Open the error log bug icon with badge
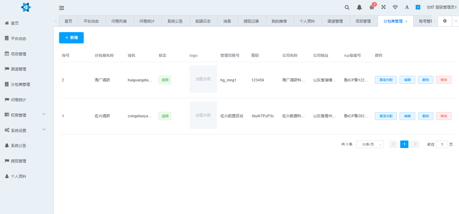Screen dimensions: 459x214 pos(371,8)
